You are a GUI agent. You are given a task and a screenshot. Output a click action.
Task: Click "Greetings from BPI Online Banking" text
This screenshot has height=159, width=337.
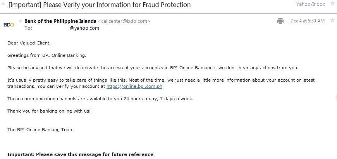47,55
